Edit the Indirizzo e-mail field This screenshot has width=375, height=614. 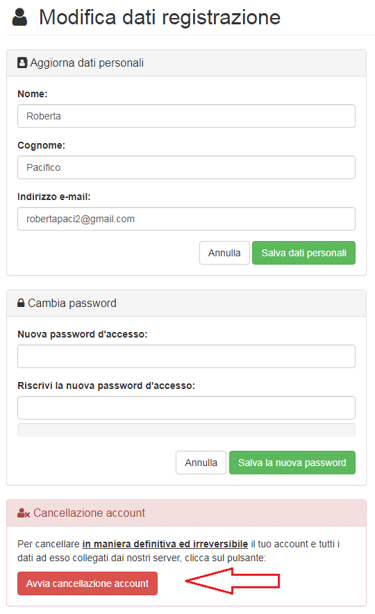[186, 219]
